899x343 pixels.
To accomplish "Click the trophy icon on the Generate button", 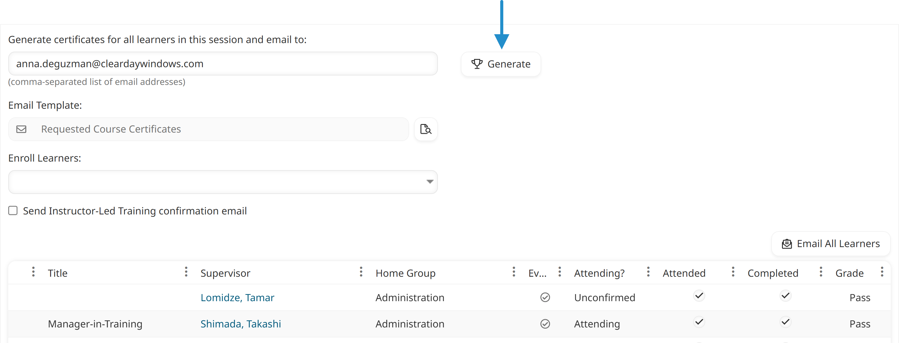I will [x=477, y=64].
